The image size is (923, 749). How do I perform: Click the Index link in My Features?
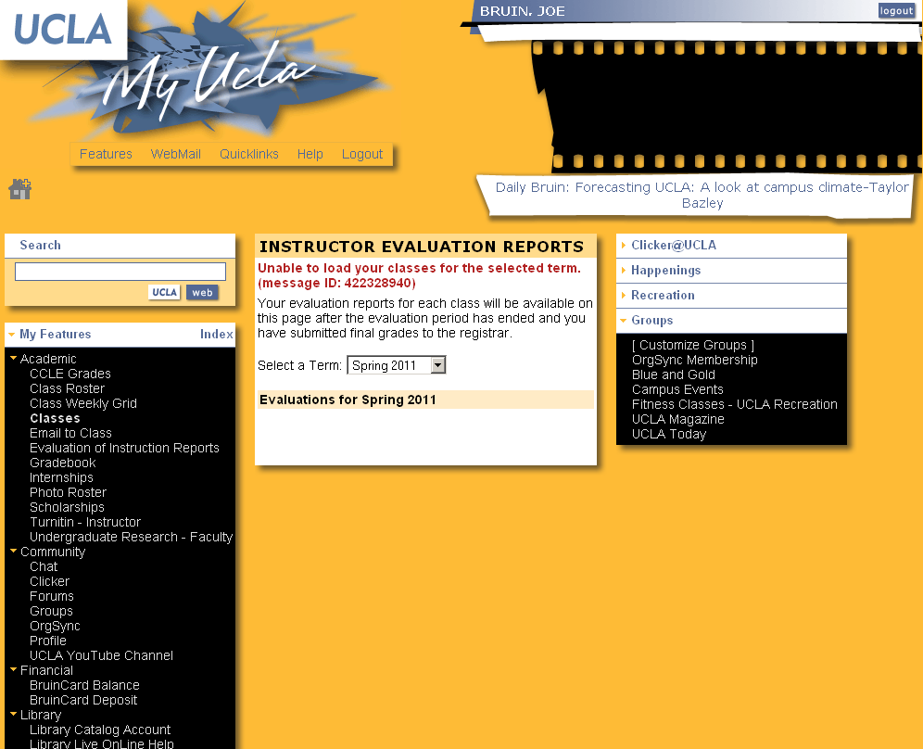(216, 335)
